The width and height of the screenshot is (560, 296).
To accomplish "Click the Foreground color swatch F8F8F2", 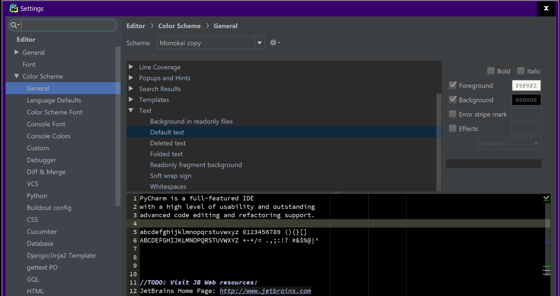I will (x=526, y=85).
